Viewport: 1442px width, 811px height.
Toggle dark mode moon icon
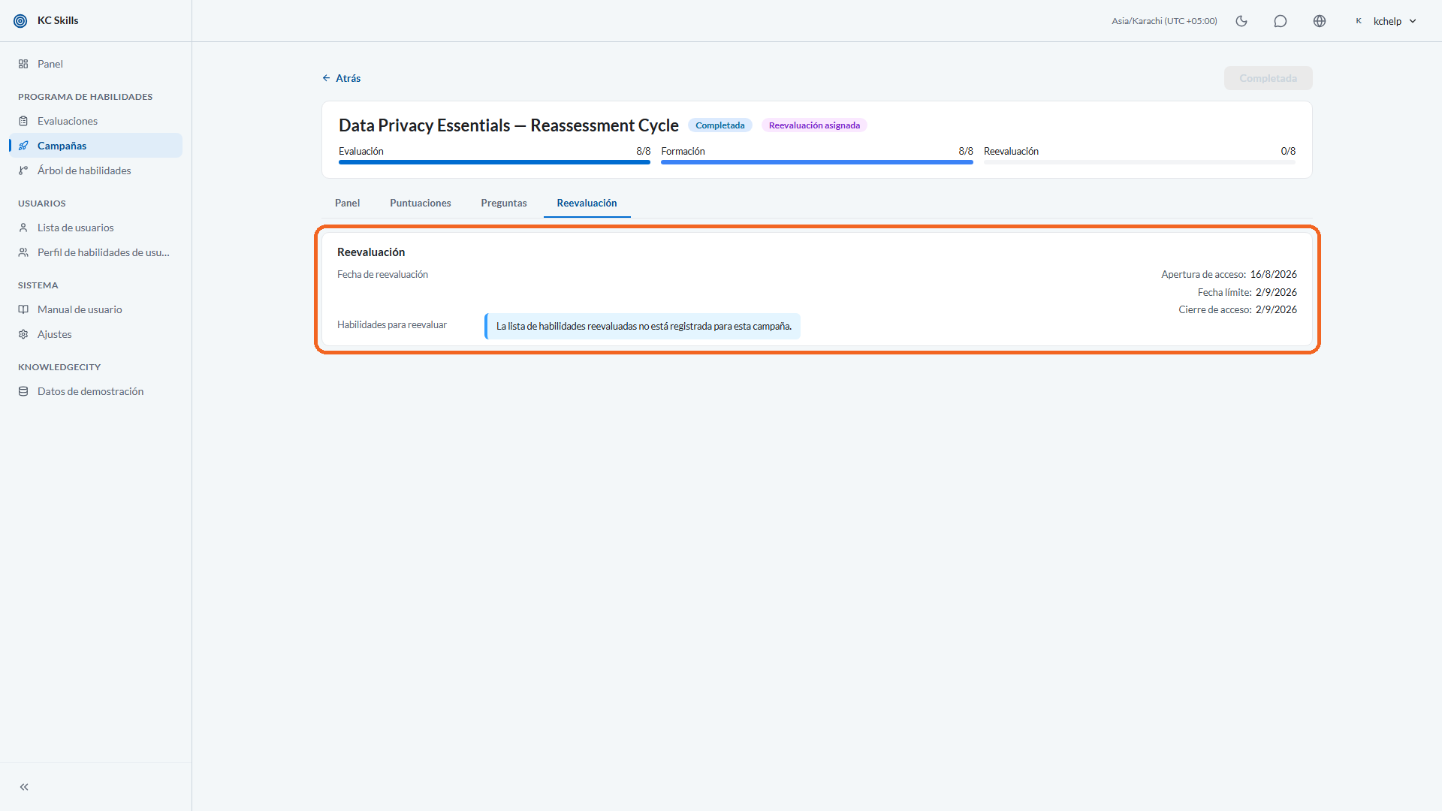(1241, 21)
